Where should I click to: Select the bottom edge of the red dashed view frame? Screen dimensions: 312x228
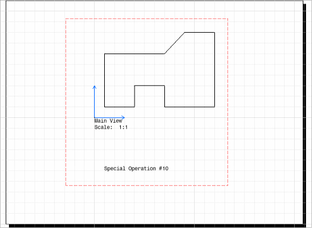(x=146, y=185)
